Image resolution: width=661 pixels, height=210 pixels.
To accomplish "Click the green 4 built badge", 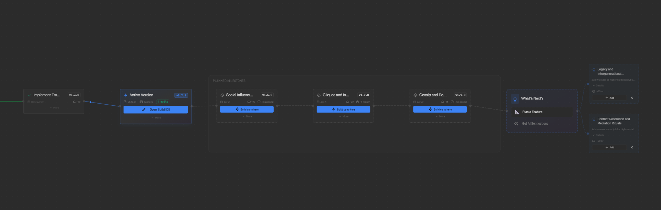I will [163, 102].
